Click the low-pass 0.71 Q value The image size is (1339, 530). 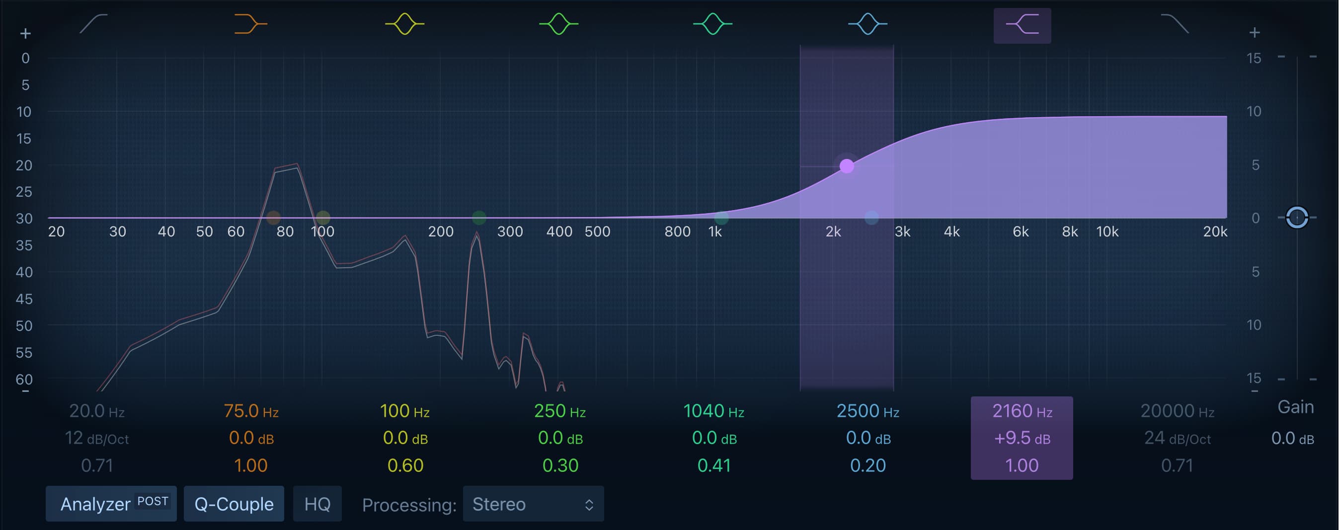[1177, 465]
